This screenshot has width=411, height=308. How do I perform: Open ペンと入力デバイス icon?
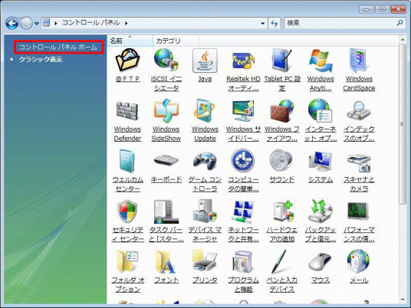point(280,261)
